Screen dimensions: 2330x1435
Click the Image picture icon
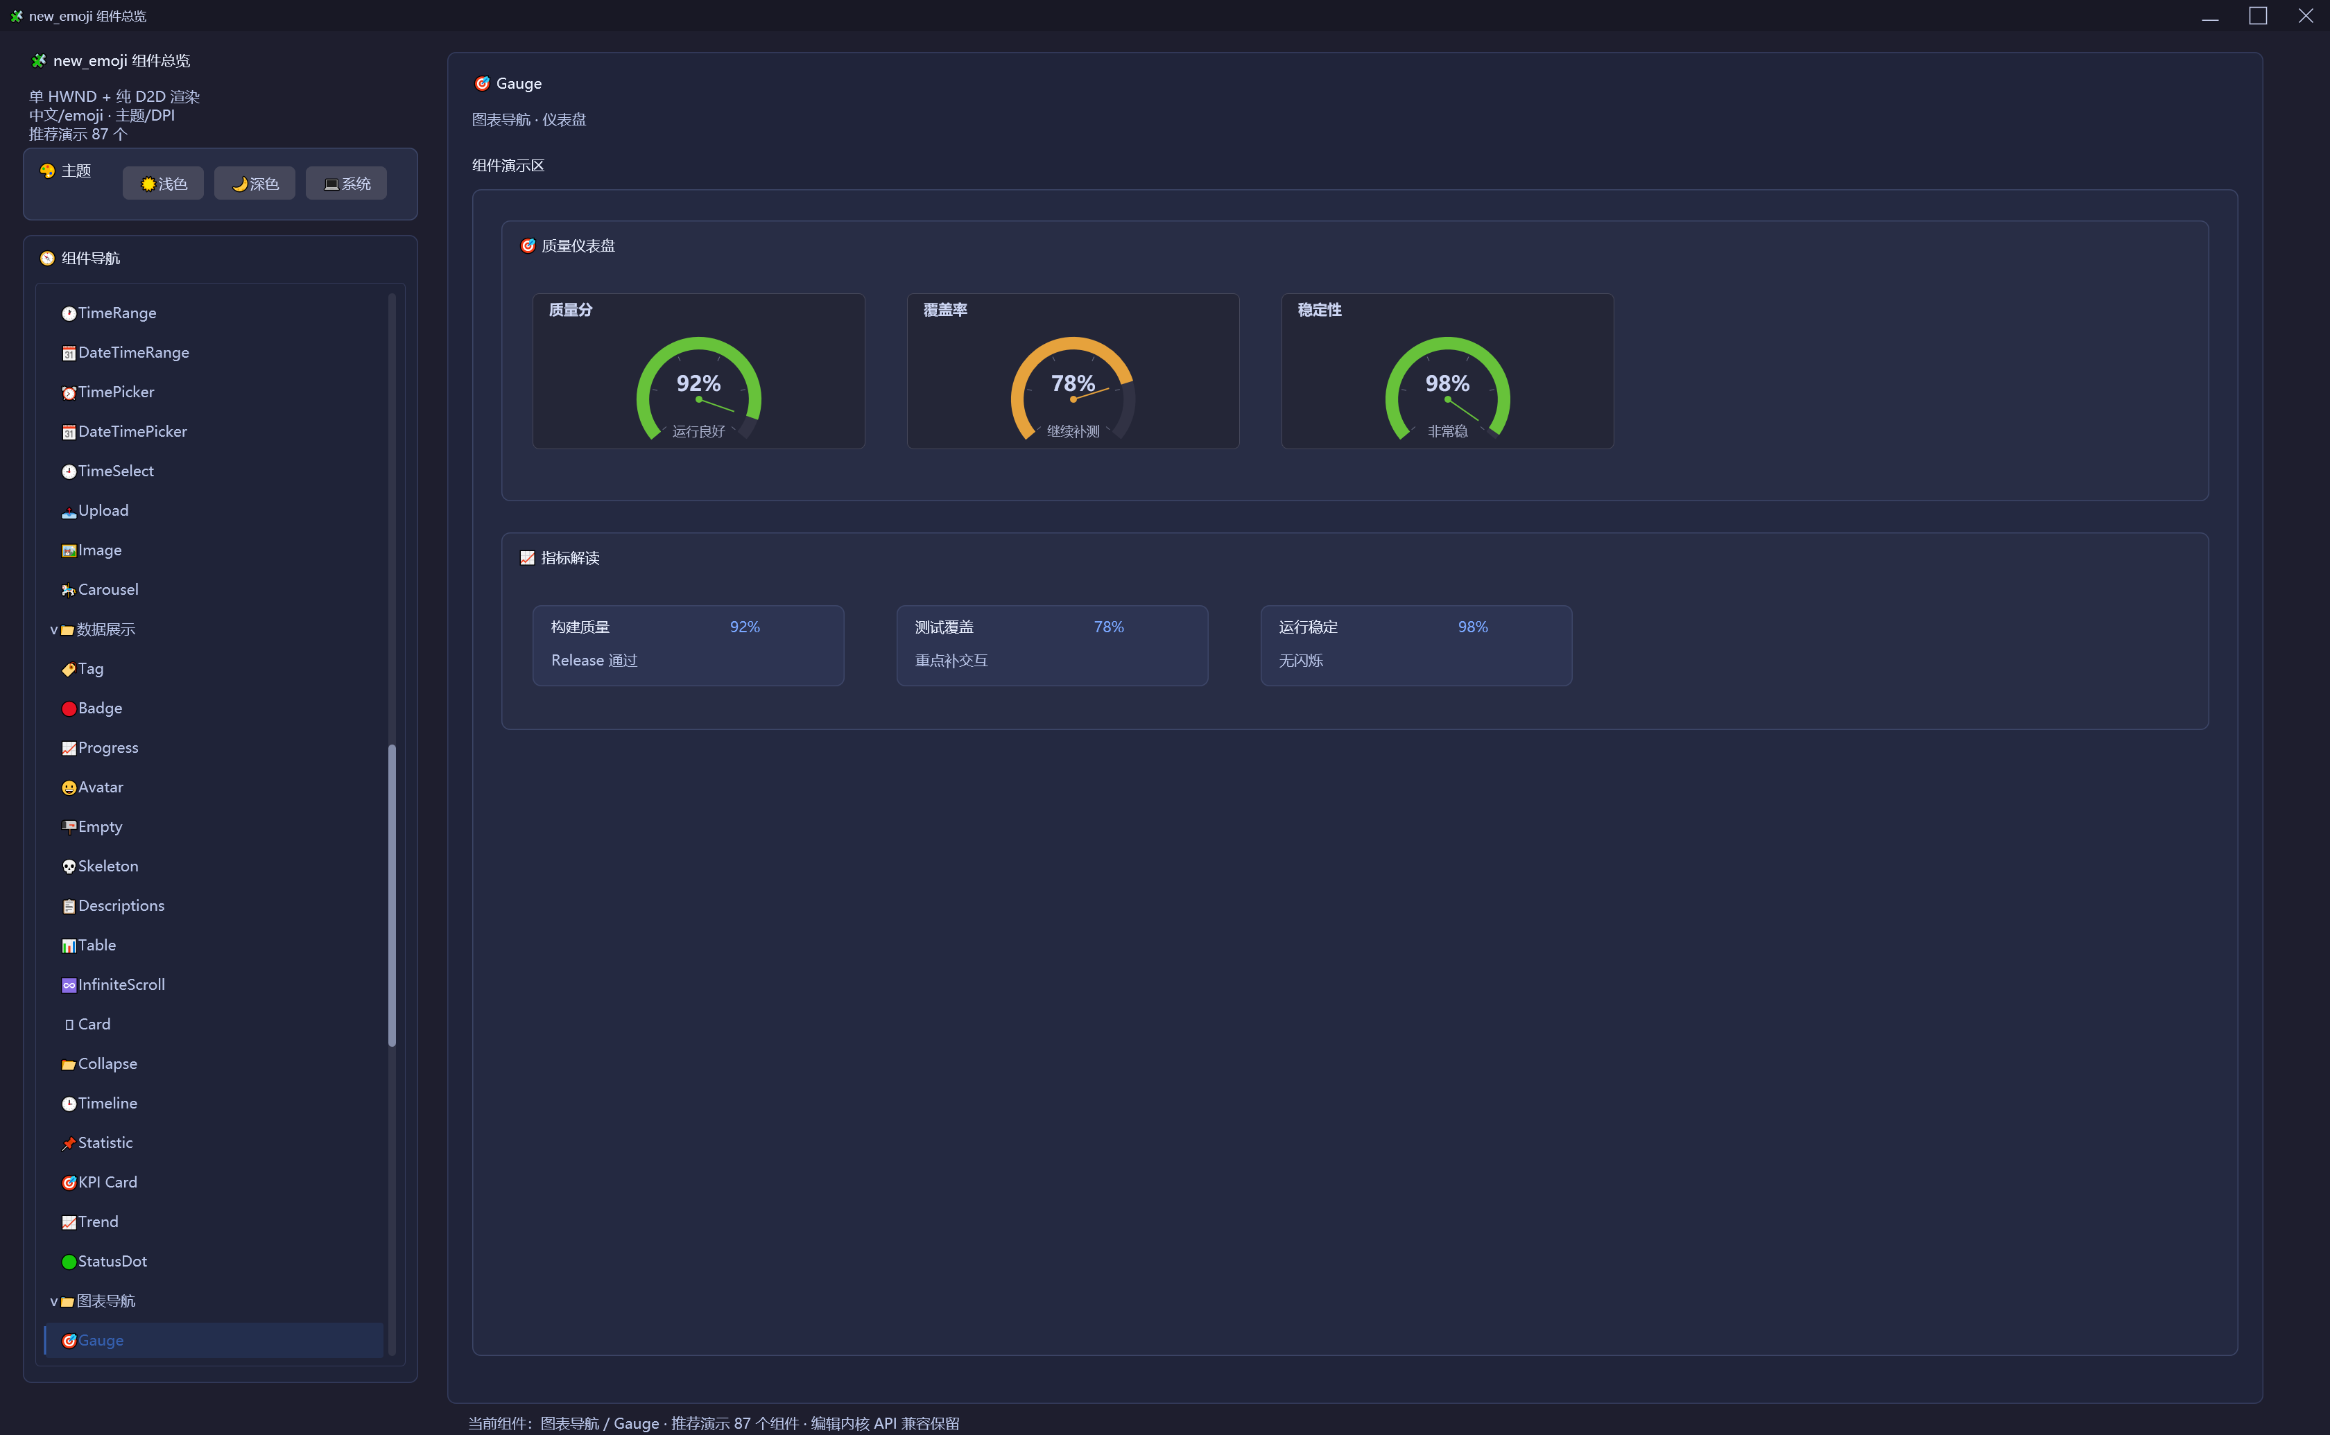click(x=69, y=551)
